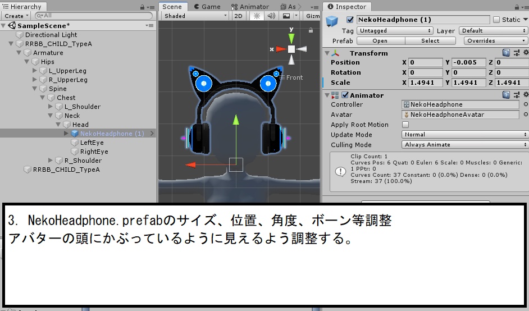Viewport: 529px width, 311px height.
Task: Click the prefab Select button
Action: [430, 41]
